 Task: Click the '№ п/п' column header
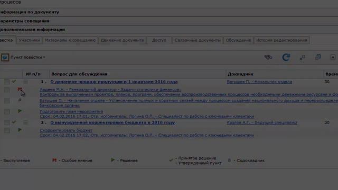point(33,74)
